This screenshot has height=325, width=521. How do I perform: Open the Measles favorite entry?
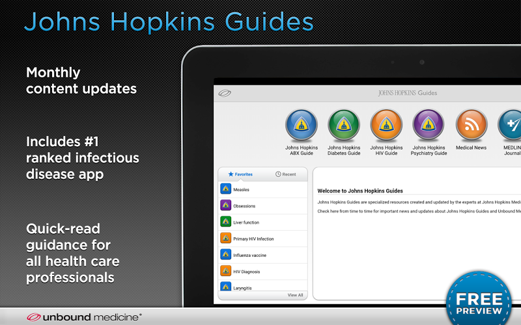(x=263, y=189)
